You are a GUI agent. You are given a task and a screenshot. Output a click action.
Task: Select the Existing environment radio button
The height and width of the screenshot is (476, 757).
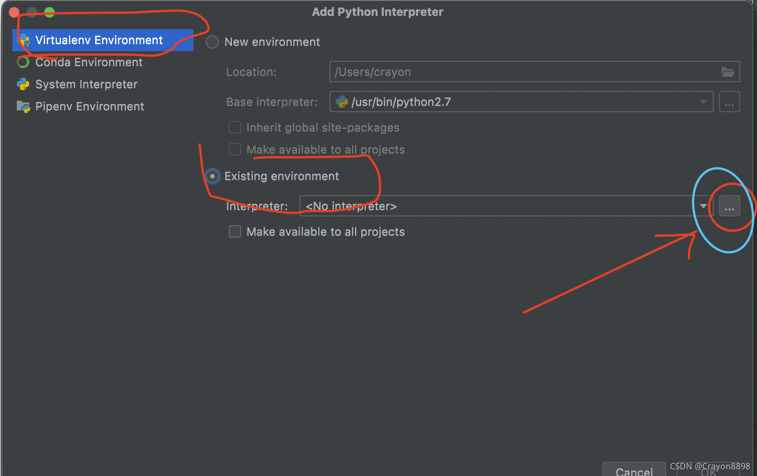click(x=212, y=176)
